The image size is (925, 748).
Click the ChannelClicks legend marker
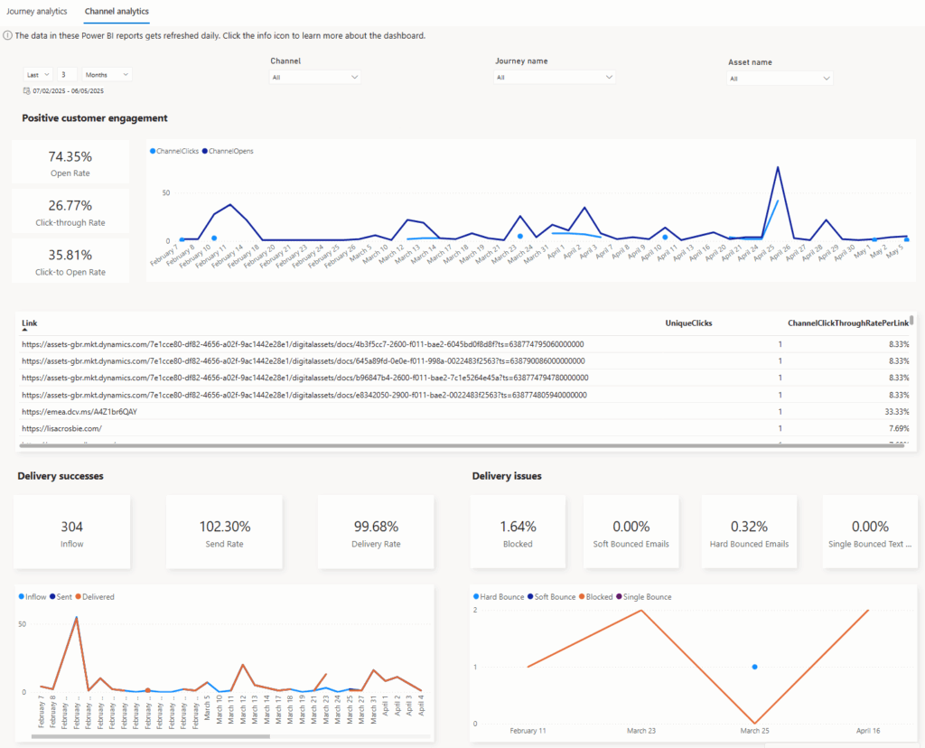(153, 151)
